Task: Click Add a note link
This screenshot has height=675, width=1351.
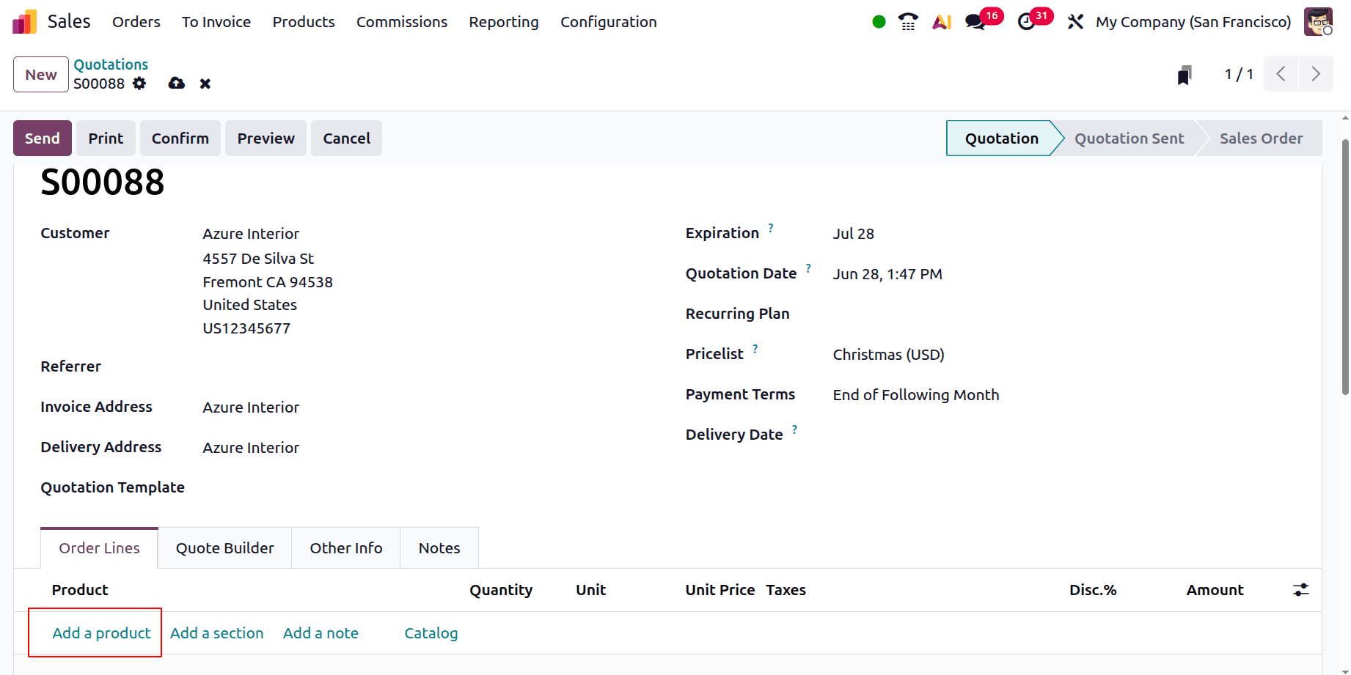Action: (321, 633)
